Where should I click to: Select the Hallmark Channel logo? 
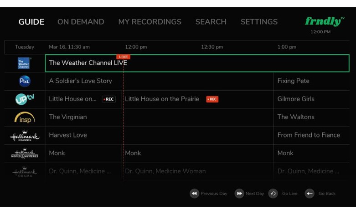[25, 136]
